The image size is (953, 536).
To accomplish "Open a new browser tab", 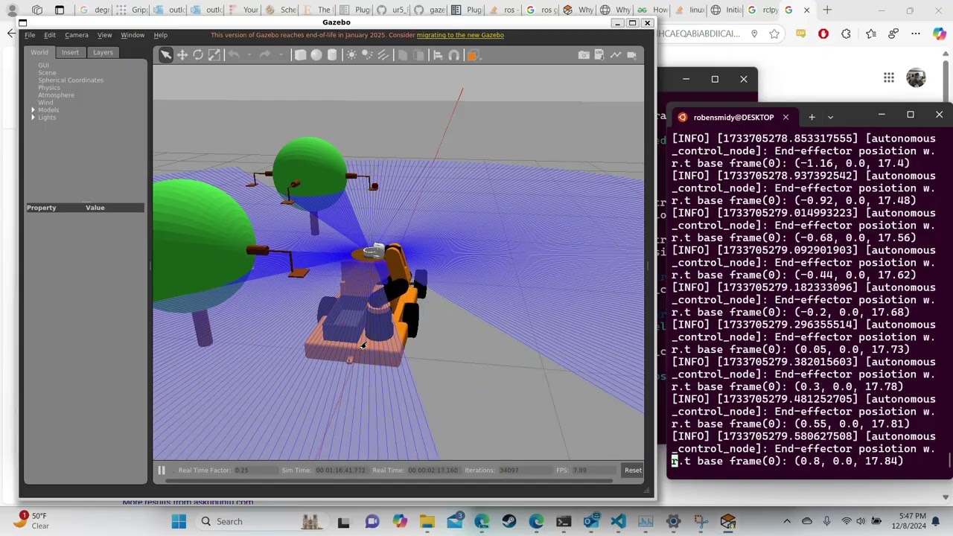I will (827, 10).
